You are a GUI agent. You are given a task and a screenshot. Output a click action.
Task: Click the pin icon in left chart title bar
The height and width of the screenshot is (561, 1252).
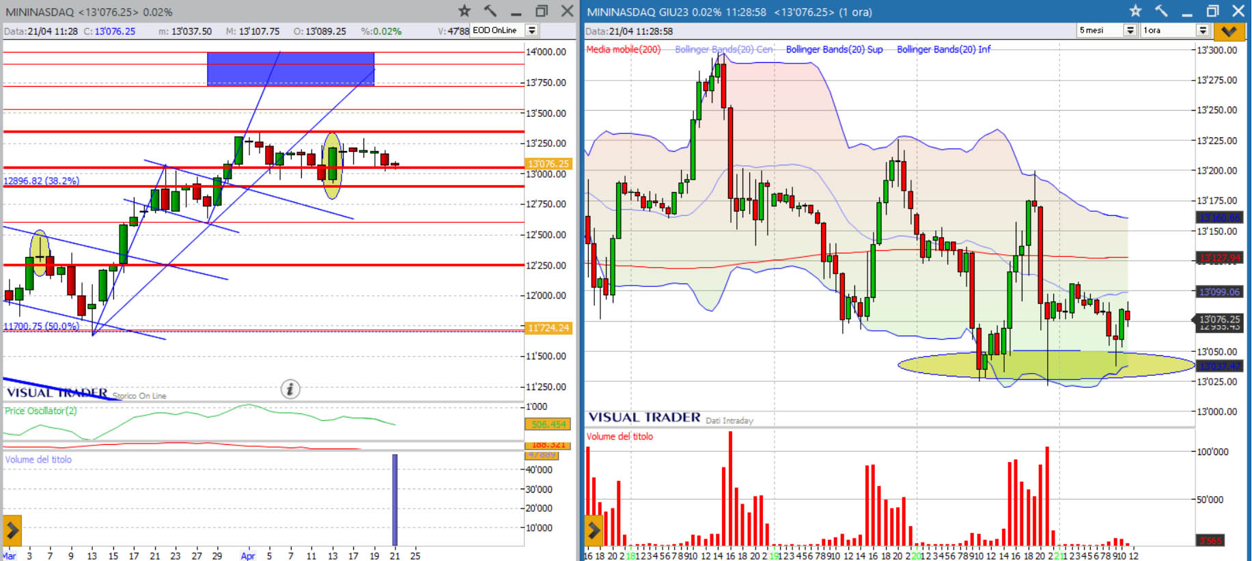490,11
